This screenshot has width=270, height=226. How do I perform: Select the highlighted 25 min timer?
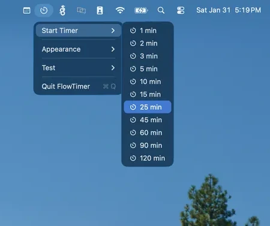[148, 107]
